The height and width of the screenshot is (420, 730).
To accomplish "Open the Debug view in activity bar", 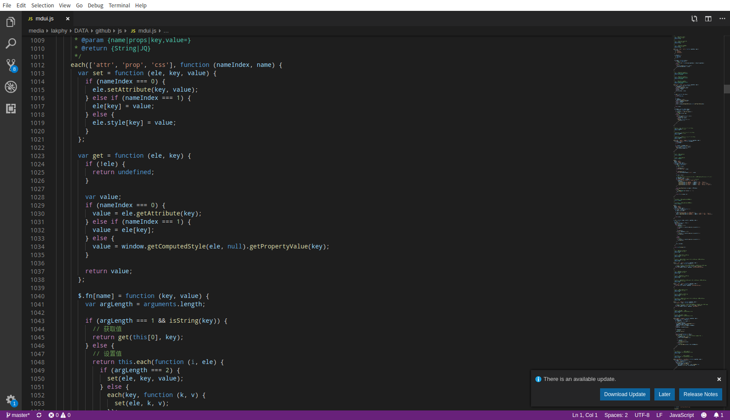I will (x=11, y=87).
